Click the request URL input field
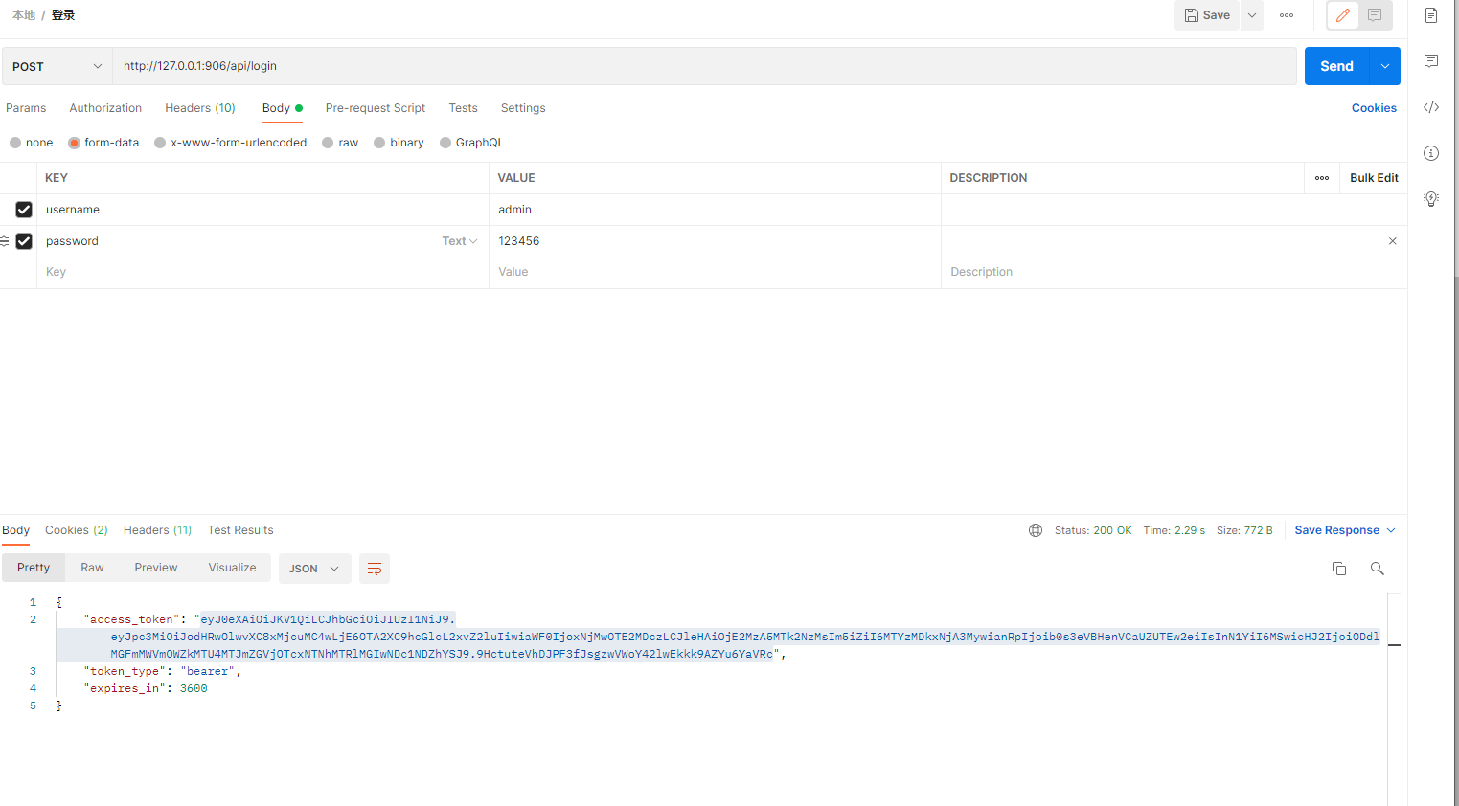This screenshot has width=1459, height=806. click(x=704, y=66)
